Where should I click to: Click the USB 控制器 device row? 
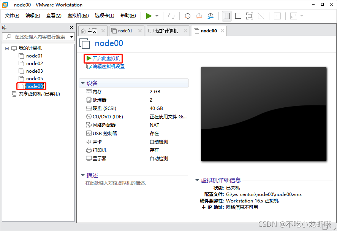[136, 134]
